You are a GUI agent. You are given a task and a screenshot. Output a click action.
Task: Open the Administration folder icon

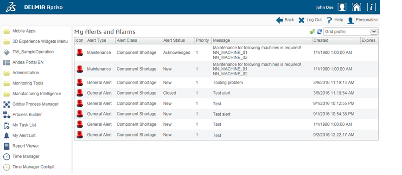tap(6, 73)
